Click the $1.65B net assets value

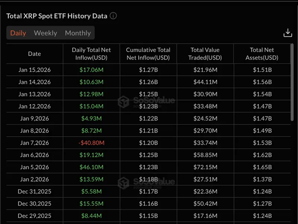(x=261, y=167)
